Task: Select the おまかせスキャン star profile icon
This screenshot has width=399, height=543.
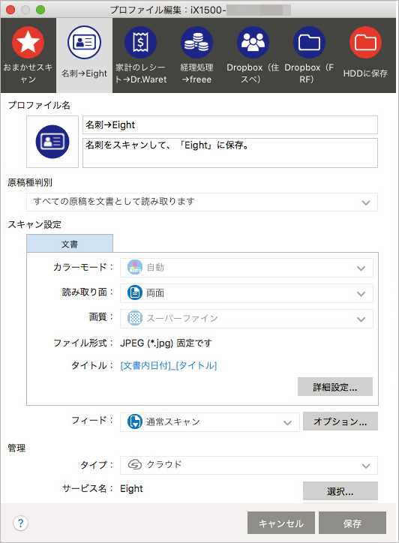Action: coord(28,43)
